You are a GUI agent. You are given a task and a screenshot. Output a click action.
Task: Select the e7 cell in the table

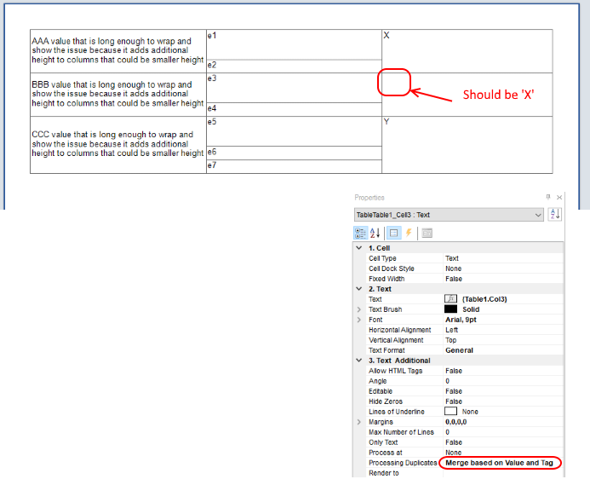point(295,166)
